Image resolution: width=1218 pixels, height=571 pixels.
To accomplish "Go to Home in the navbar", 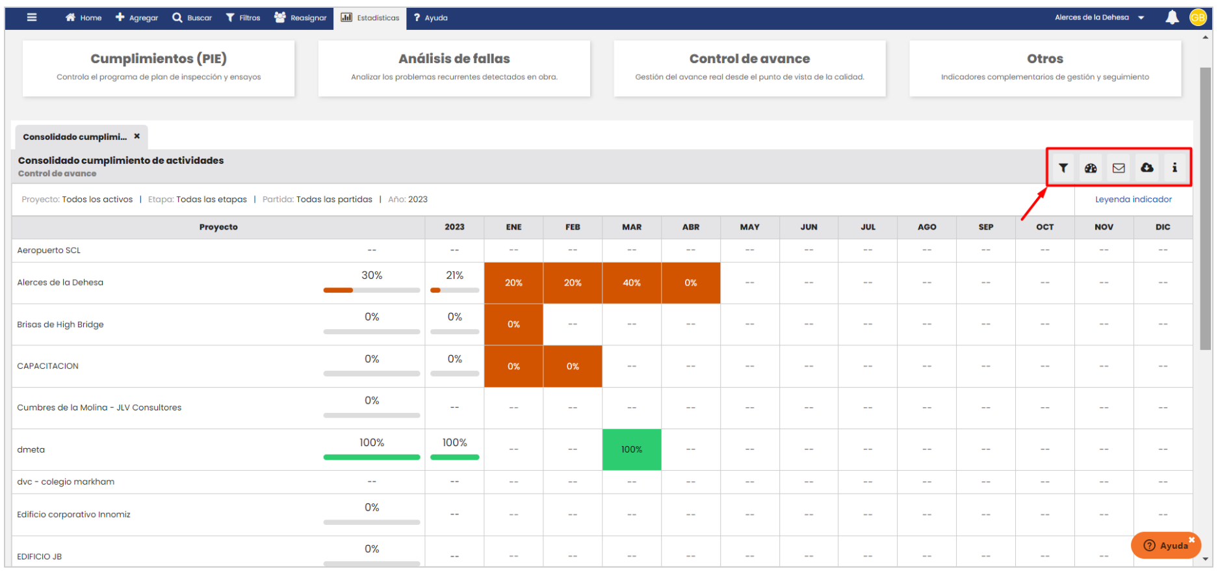I will 83,18.
